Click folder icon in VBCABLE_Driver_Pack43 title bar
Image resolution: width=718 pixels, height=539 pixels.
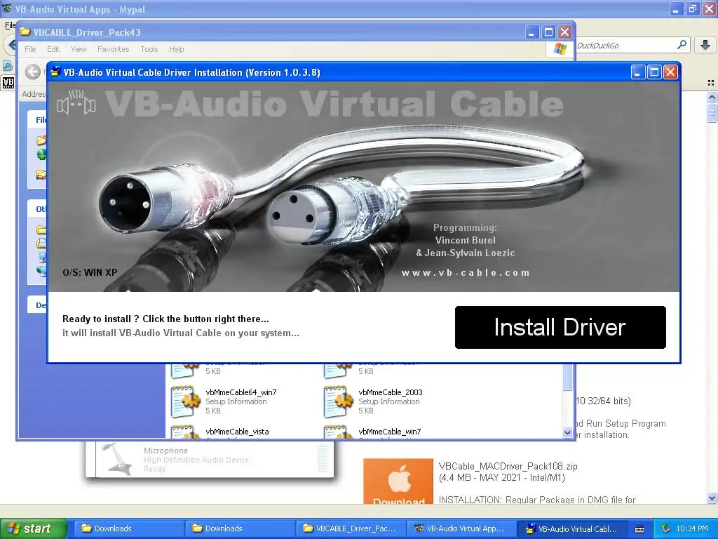(x=25, y=32)
